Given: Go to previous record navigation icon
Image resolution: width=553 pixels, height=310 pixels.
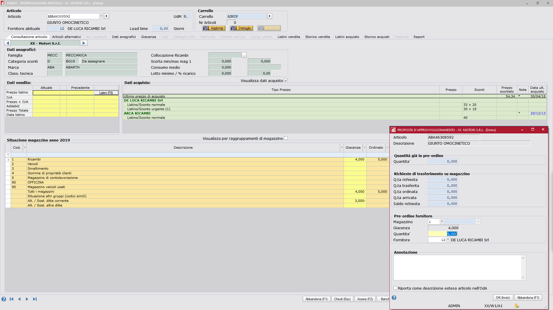Looking at the screenshot, I should (x=19, y=299).
